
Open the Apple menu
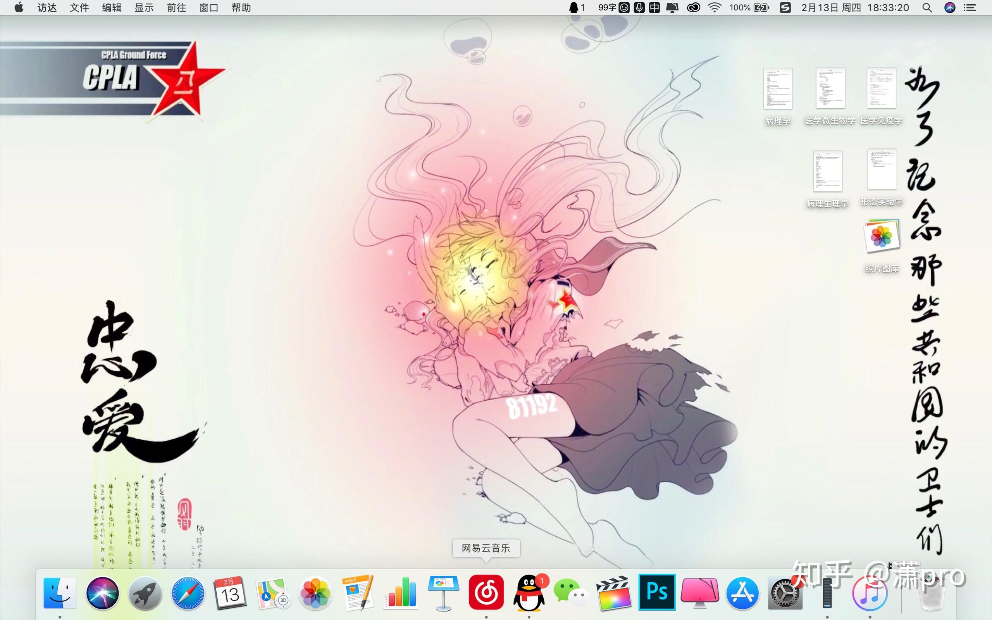19,7
